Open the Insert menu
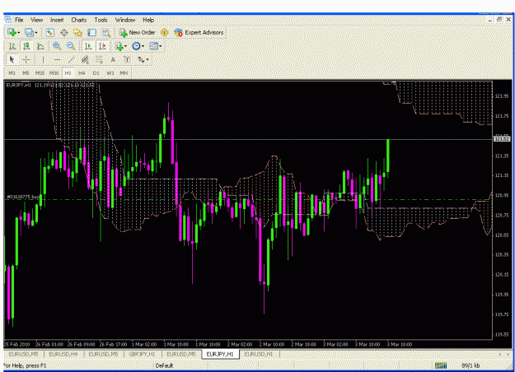 57,20
